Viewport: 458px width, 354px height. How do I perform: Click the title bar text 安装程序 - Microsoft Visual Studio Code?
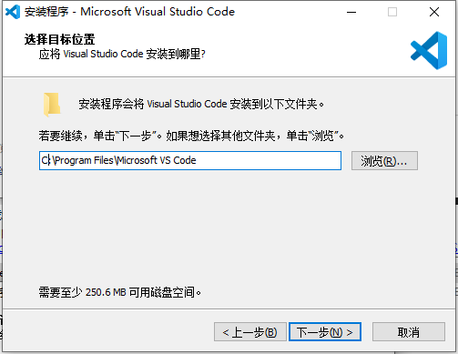click(129, 12)
